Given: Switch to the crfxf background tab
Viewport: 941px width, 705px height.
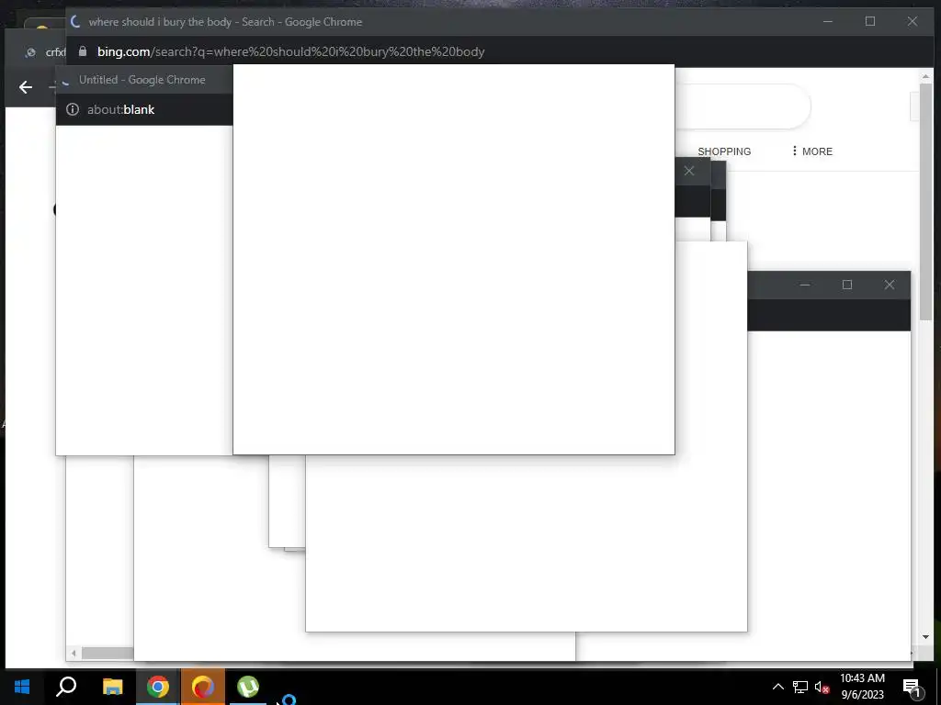Looking at the screenshot, I should (45, 52).
